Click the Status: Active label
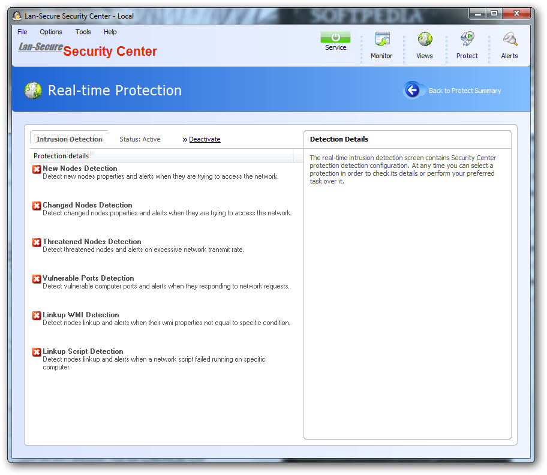547x475 pixels. pyautogui.click(x=140, y=139)
